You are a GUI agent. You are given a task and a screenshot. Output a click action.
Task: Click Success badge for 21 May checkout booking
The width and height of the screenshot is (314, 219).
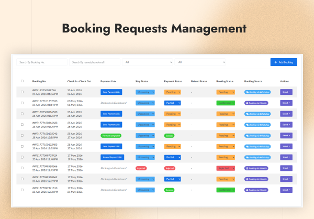click(169, 190)
